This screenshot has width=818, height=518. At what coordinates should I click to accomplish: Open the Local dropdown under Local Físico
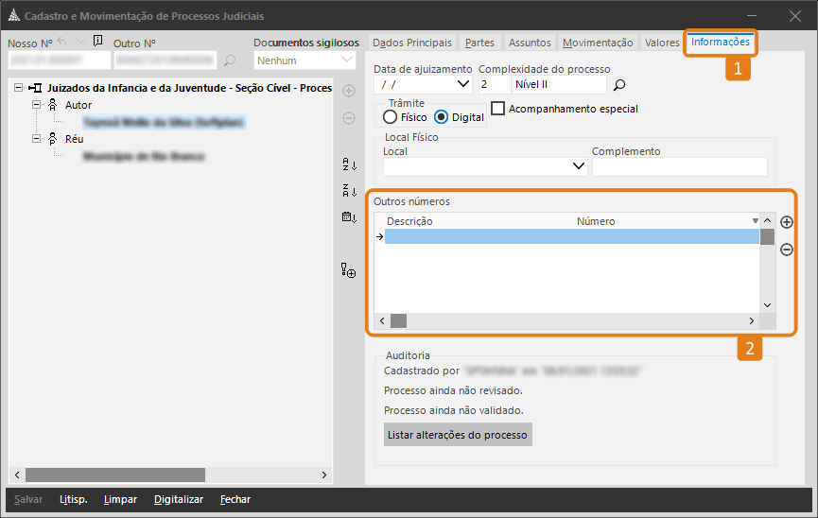(580, 166)
